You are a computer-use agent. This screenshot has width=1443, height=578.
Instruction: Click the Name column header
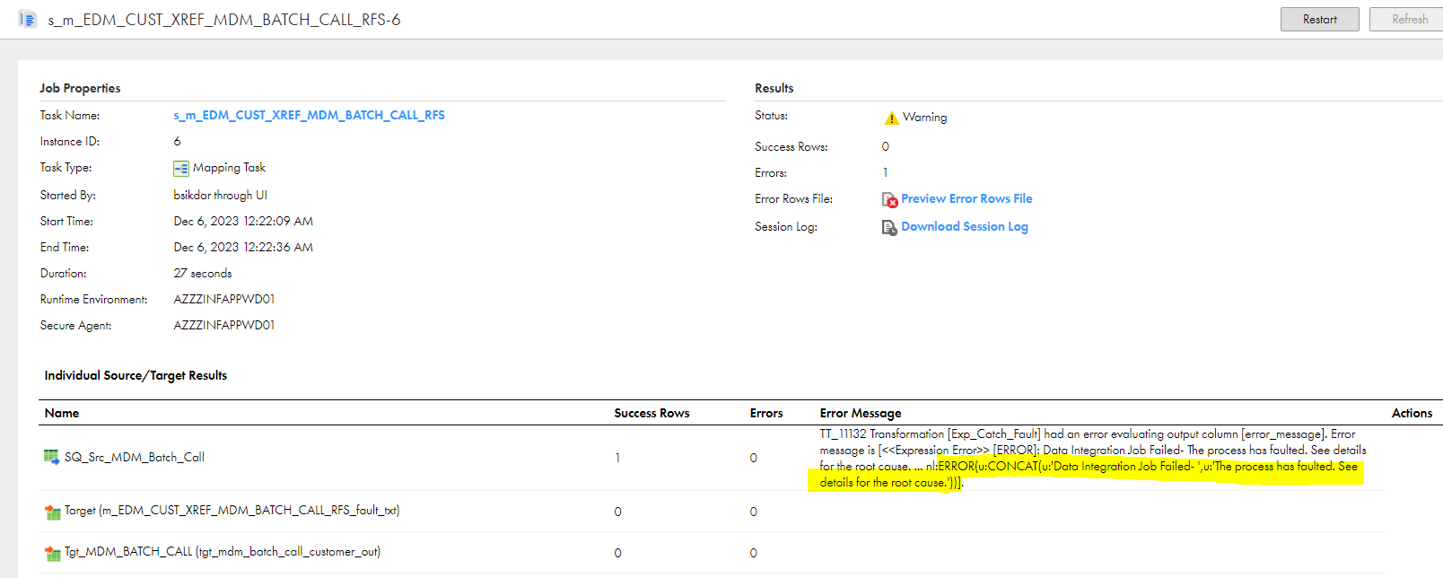tap(62, 413)
